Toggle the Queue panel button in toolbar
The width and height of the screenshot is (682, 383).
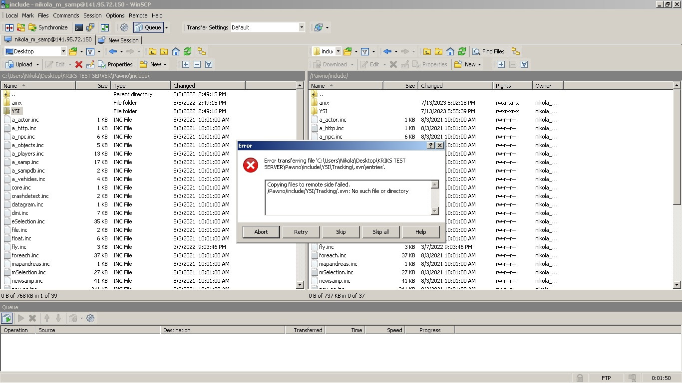pyautogui.click(x=148, y=27)
